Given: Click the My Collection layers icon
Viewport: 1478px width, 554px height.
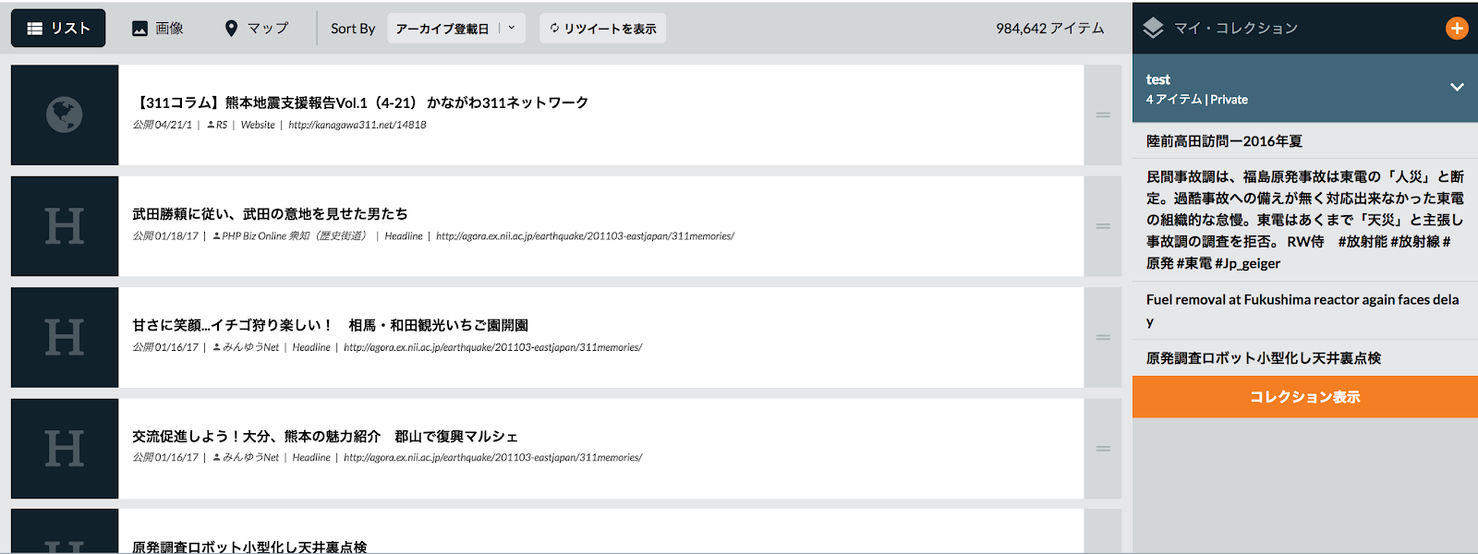Looking at the screenshot, I should pyautogui.click(x=1153, y=29).
